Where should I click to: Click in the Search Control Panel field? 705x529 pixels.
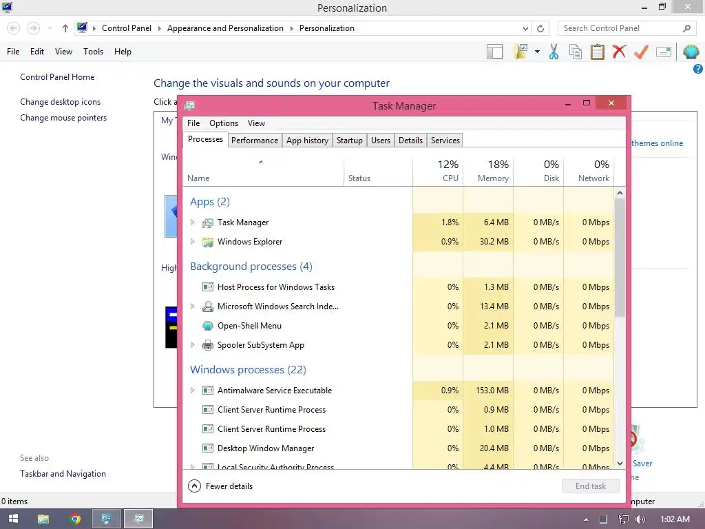pyautogui.click(x=620, y=28)
